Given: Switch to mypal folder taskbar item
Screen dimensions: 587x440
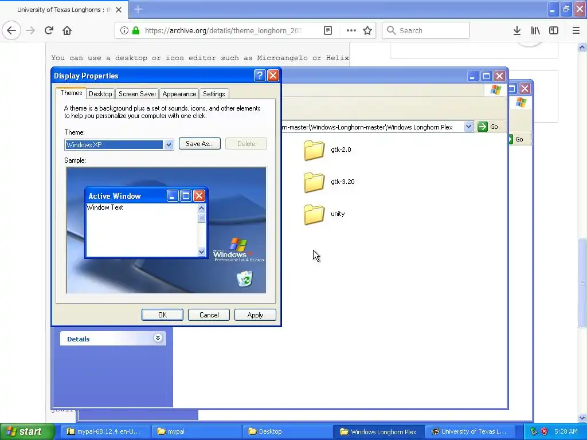Looking at the screenshot, I should click(197, 431).
